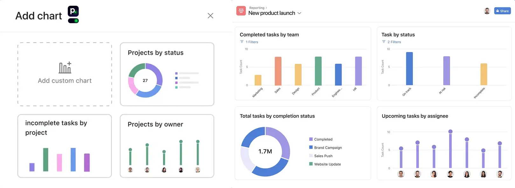This screenshot has height=188, width=515.
Task: Select the Projects by status chart template
Action: (167, 74)
